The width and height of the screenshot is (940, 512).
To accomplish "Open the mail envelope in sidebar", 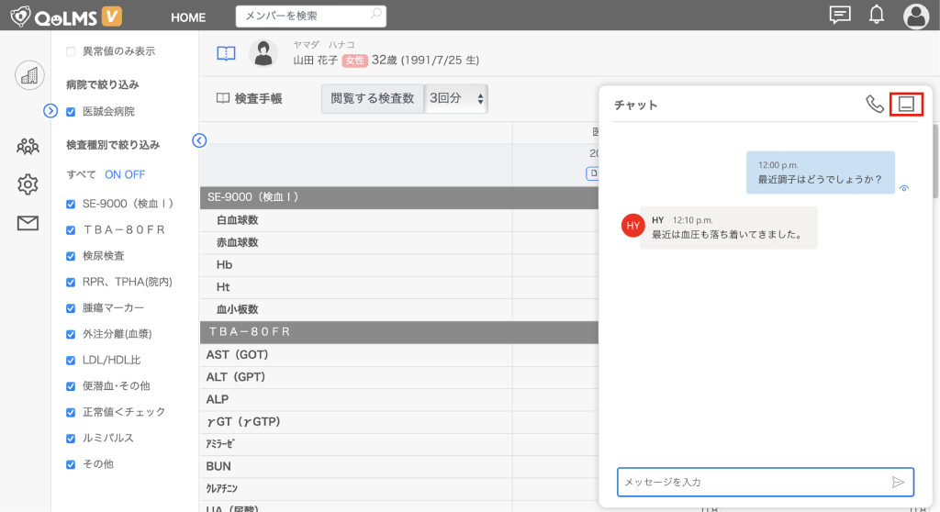I will (28, 223).
